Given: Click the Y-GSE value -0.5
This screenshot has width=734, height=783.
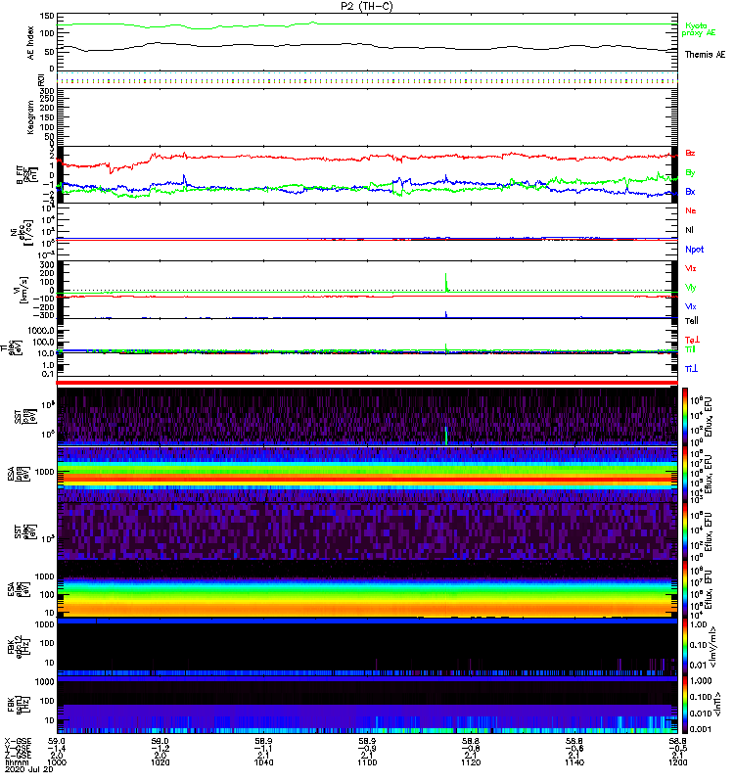Looking at the screenshot, I should (677, 749).
